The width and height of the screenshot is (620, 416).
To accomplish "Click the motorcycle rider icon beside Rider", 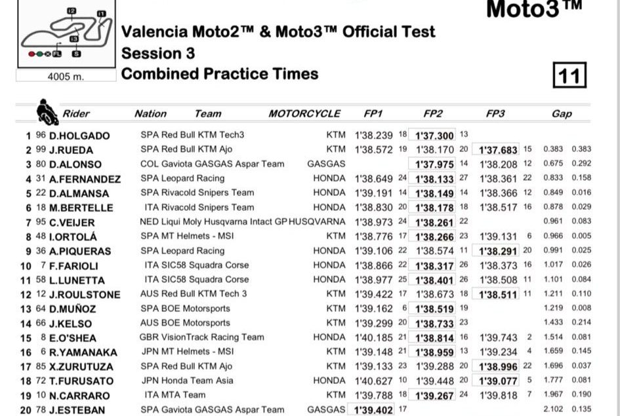I will click(47, 111).
